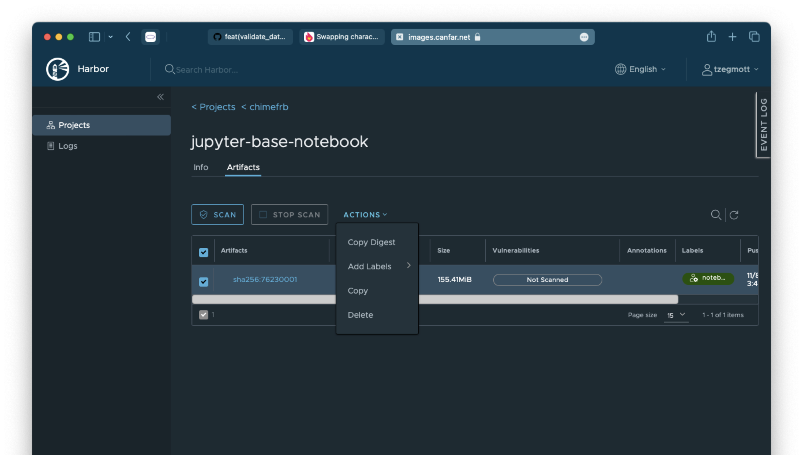The image size is (803, 455).
Task: Go back with the browser back arrow
Action: point(128,37)
